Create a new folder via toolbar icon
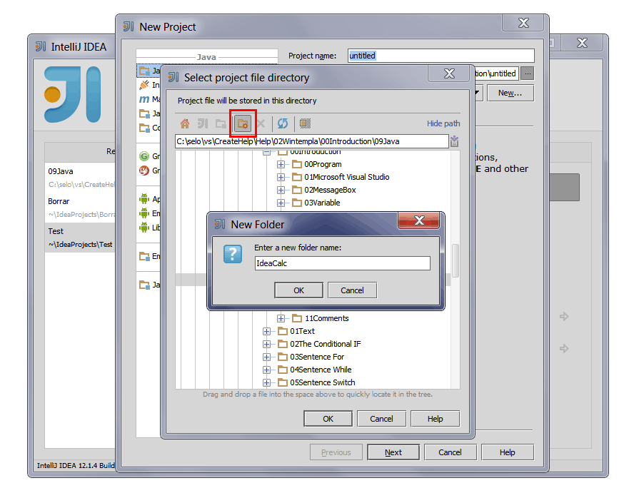 [x=243, y=123]
